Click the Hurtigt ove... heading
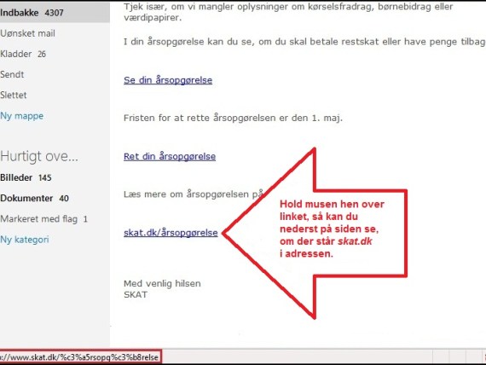 tap(39, 156)
